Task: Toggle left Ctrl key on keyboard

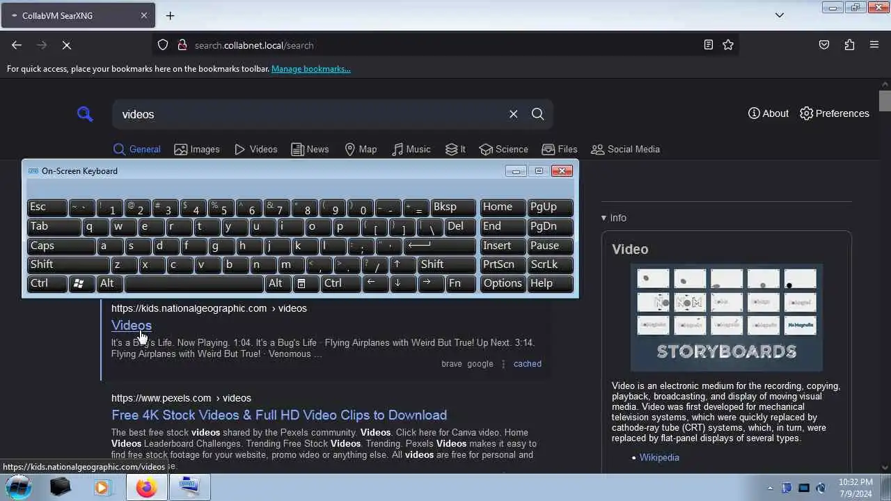Action: click(x=47, y=283)
